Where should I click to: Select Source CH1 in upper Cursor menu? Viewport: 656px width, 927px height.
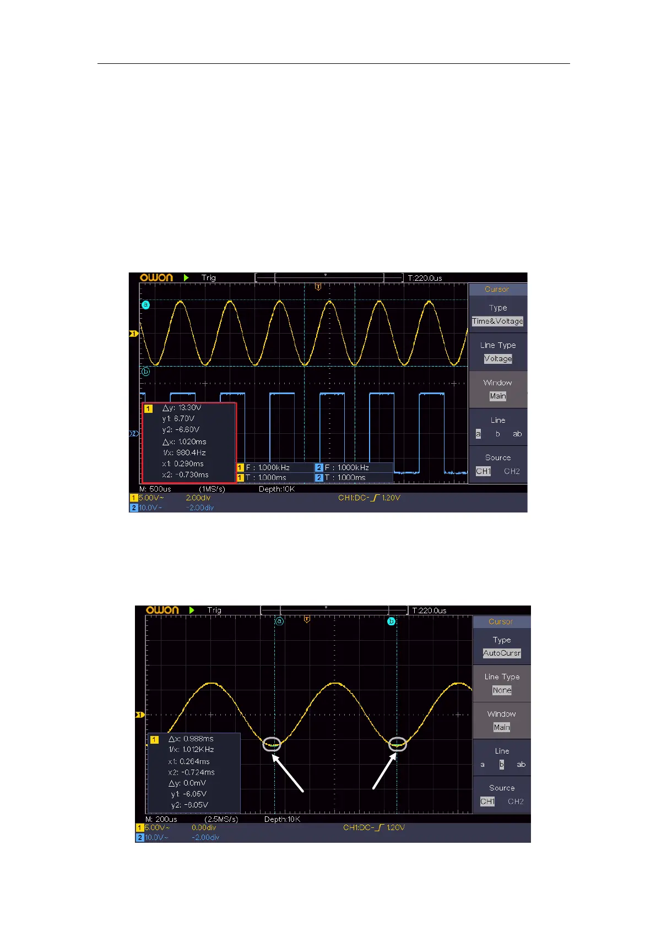(483, 471)
